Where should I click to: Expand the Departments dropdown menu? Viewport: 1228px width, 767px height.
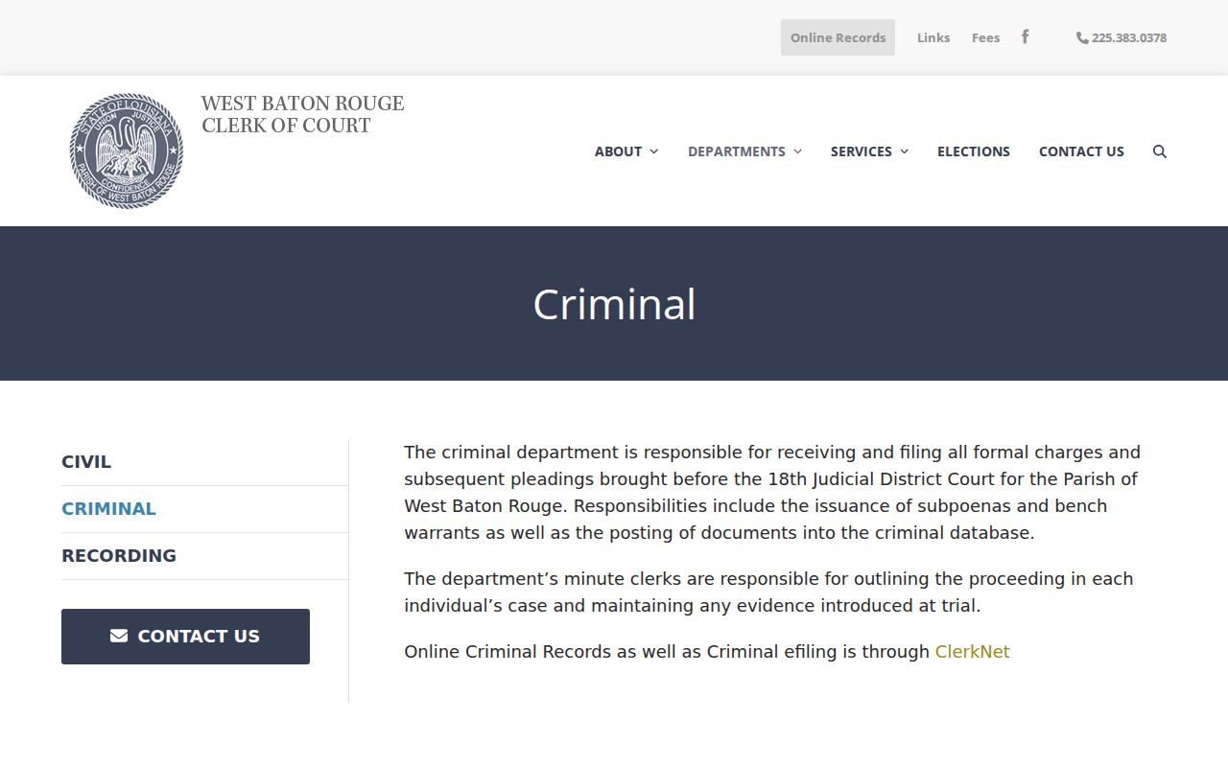click(744, 151)
